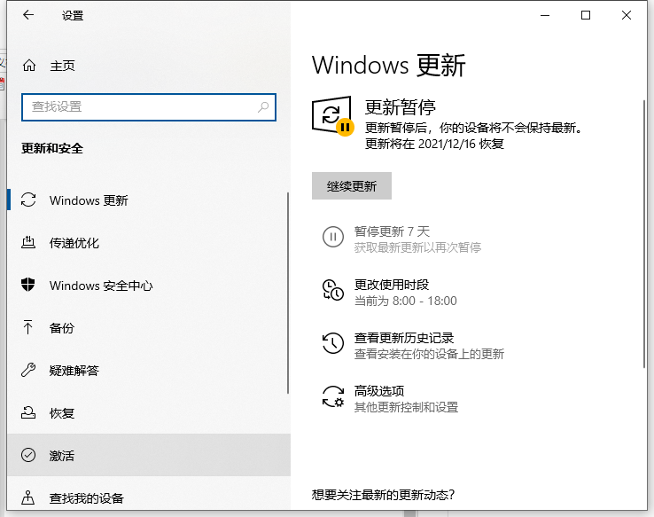Click the history icon for 查看更新历史记录
The image size is (654, 517).
click(332, 344)
